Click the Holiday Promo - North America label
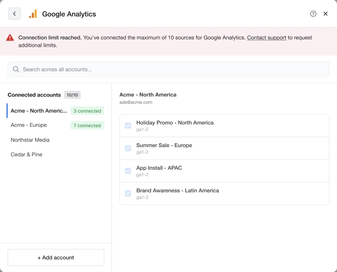The image size is (337, 272). pos(175,123)
